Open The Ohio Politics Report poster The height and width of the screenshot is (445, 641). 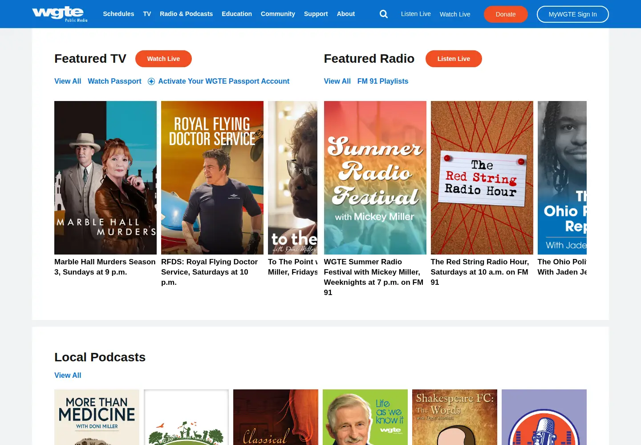tap(562, 178)
